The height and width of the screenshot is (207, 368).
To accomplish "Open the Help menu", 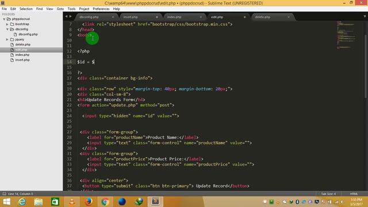I will click(x=116, y=9).
